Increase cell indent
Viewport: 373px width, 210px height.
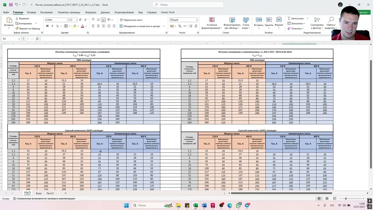114,26
